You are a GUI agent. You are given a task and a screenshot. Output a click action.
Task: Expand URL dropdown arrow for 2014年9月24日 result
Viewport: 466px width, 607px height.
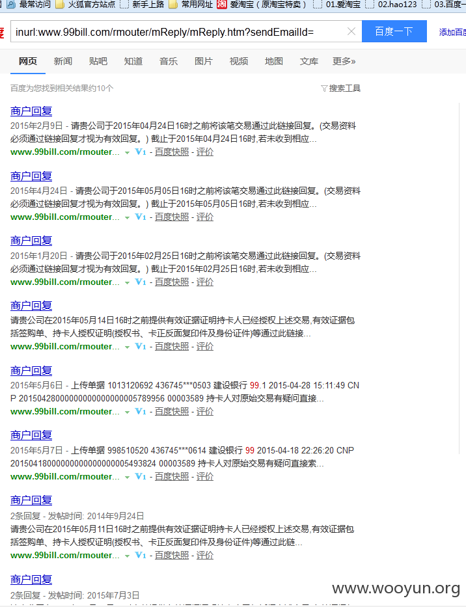point(127,556)
